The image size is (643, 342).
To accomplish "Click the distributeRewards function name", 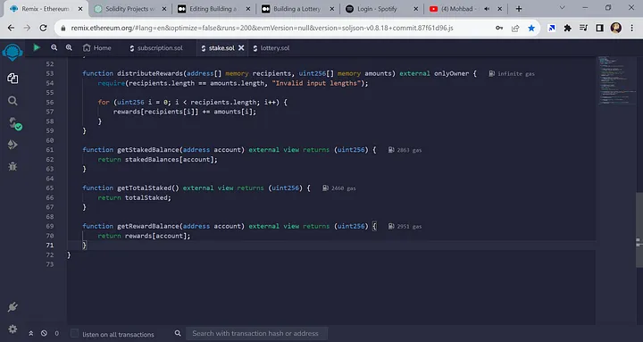I will [x=150, y=73].
